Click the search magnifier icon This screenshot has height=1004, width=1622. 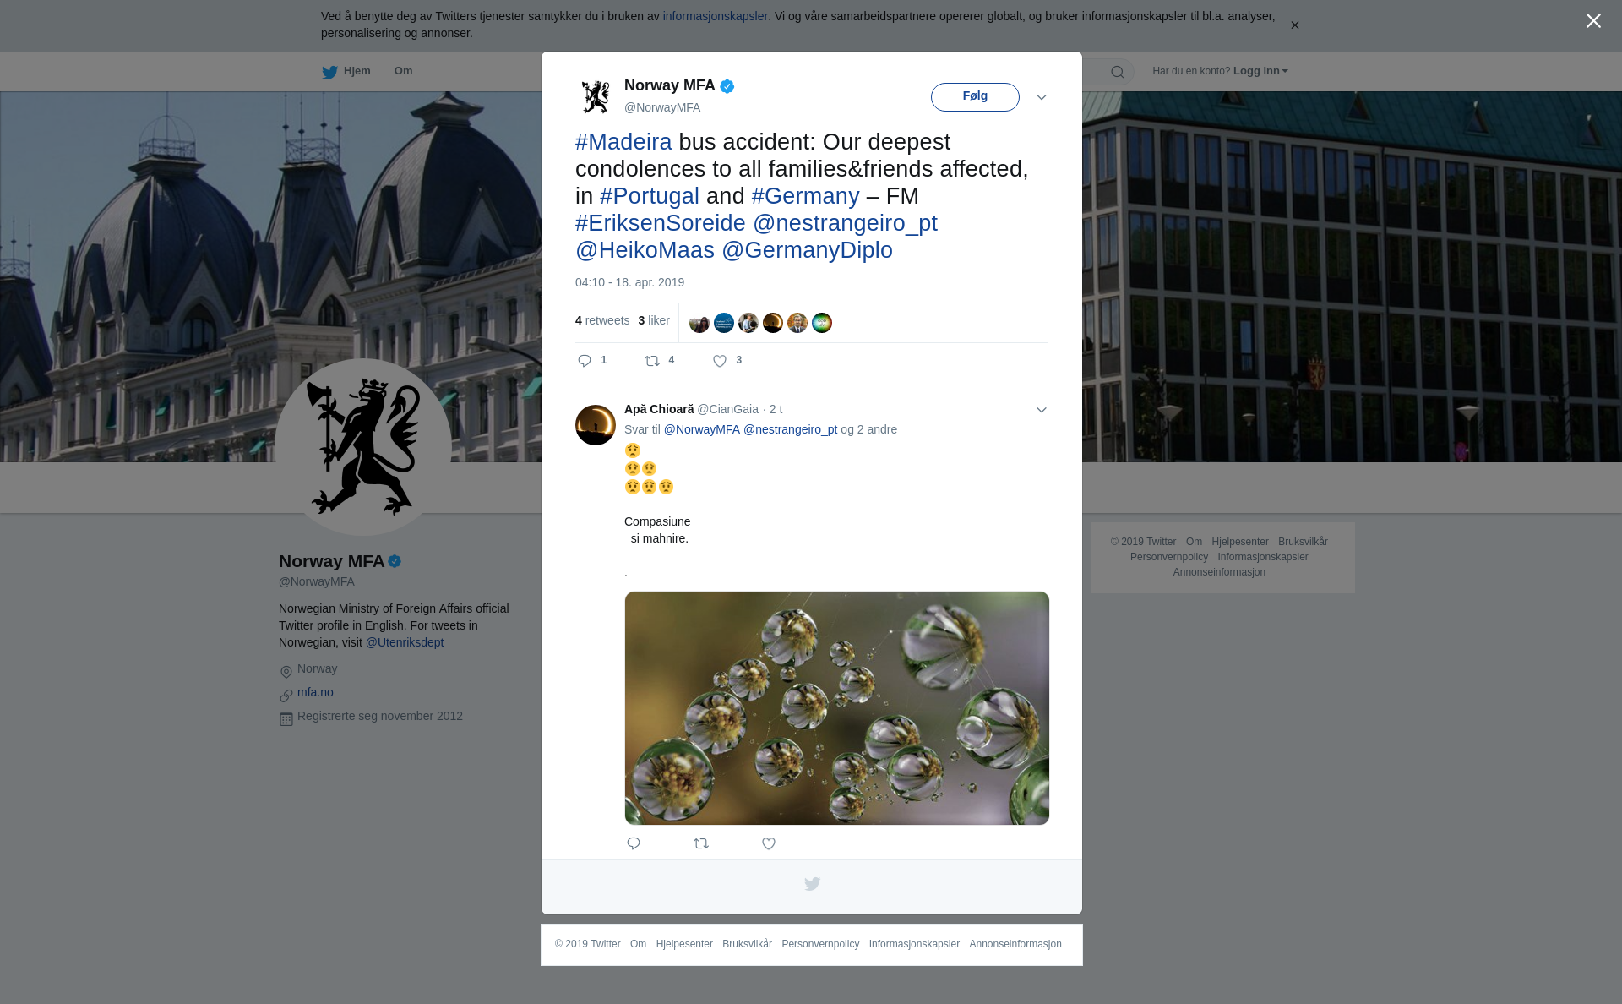(x=1117, y=72)
